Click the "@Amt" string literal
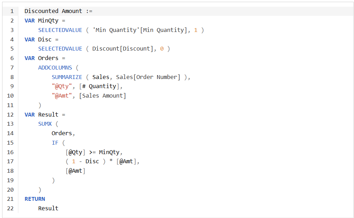 tap(62, 95)
